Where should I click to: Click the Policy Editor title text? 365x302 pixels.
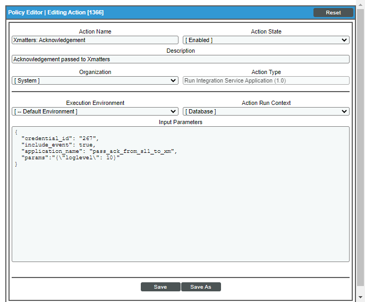(x=56, y=12)
